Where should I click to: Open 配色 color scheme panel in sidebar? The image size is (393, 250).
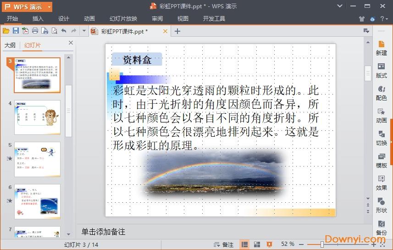point(381,93)
